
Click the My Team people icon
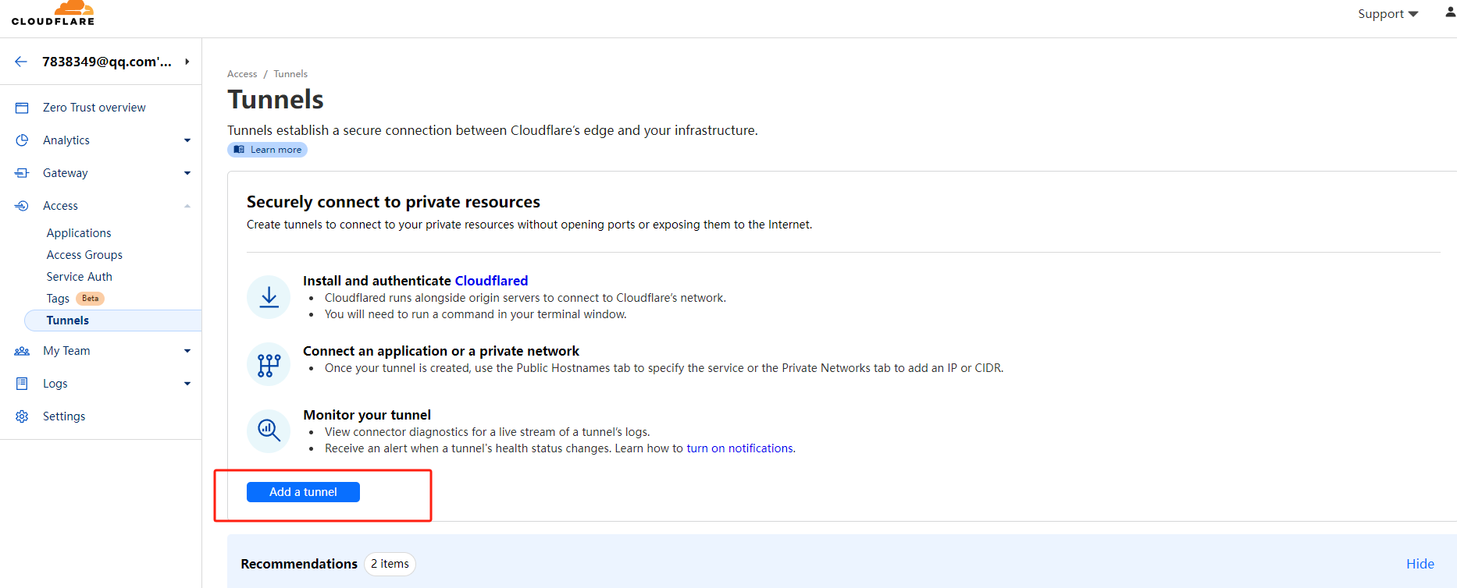click(22, 351)
